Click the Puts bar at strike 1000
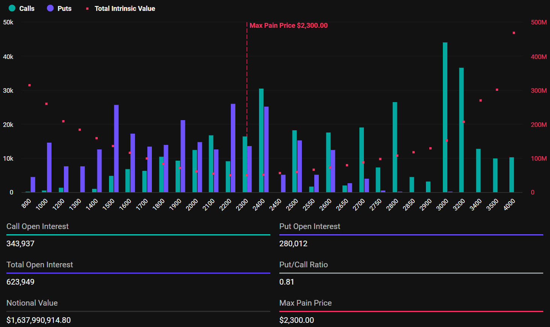550x327 pixels. (49, 167)
